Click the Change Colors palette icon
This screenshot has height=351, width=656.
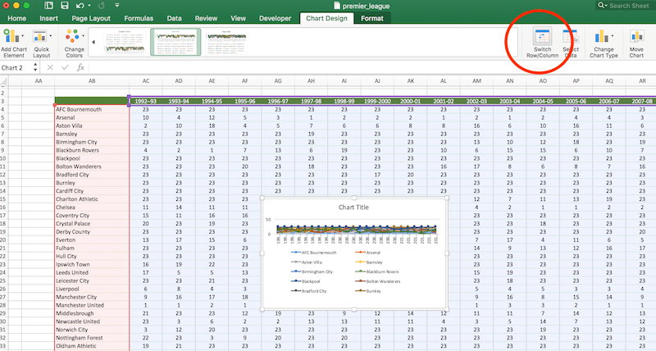pyautogui.click(x=72, y=36)
